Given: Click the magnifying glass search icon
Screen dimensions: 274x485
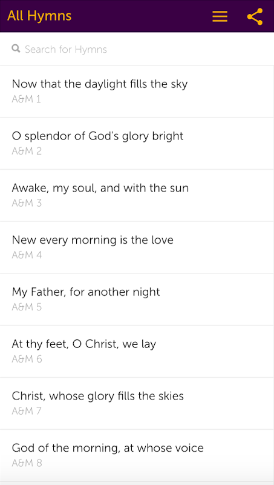Looking at the screenshot, I should point(16,48).
